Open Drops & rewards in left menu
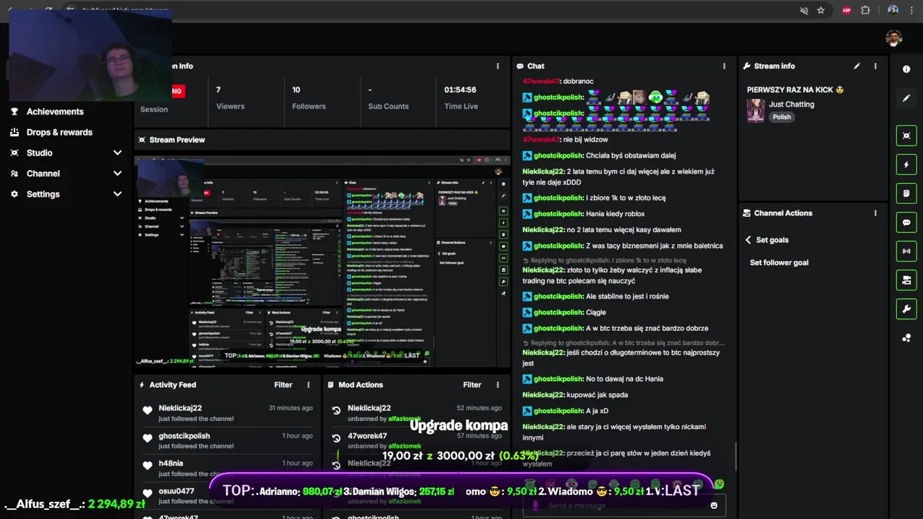The image size is (923, 519). pyautogui.click(x=59, y=133)
